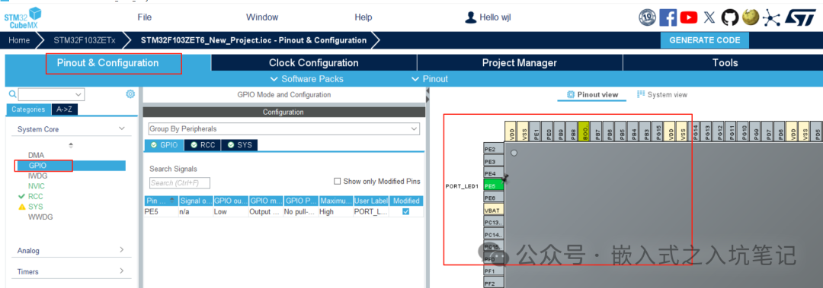This screenshot has width=823, height=288.
Task: Collapse the System Core category
Action: pyautogui.click(x=121, y=128)
